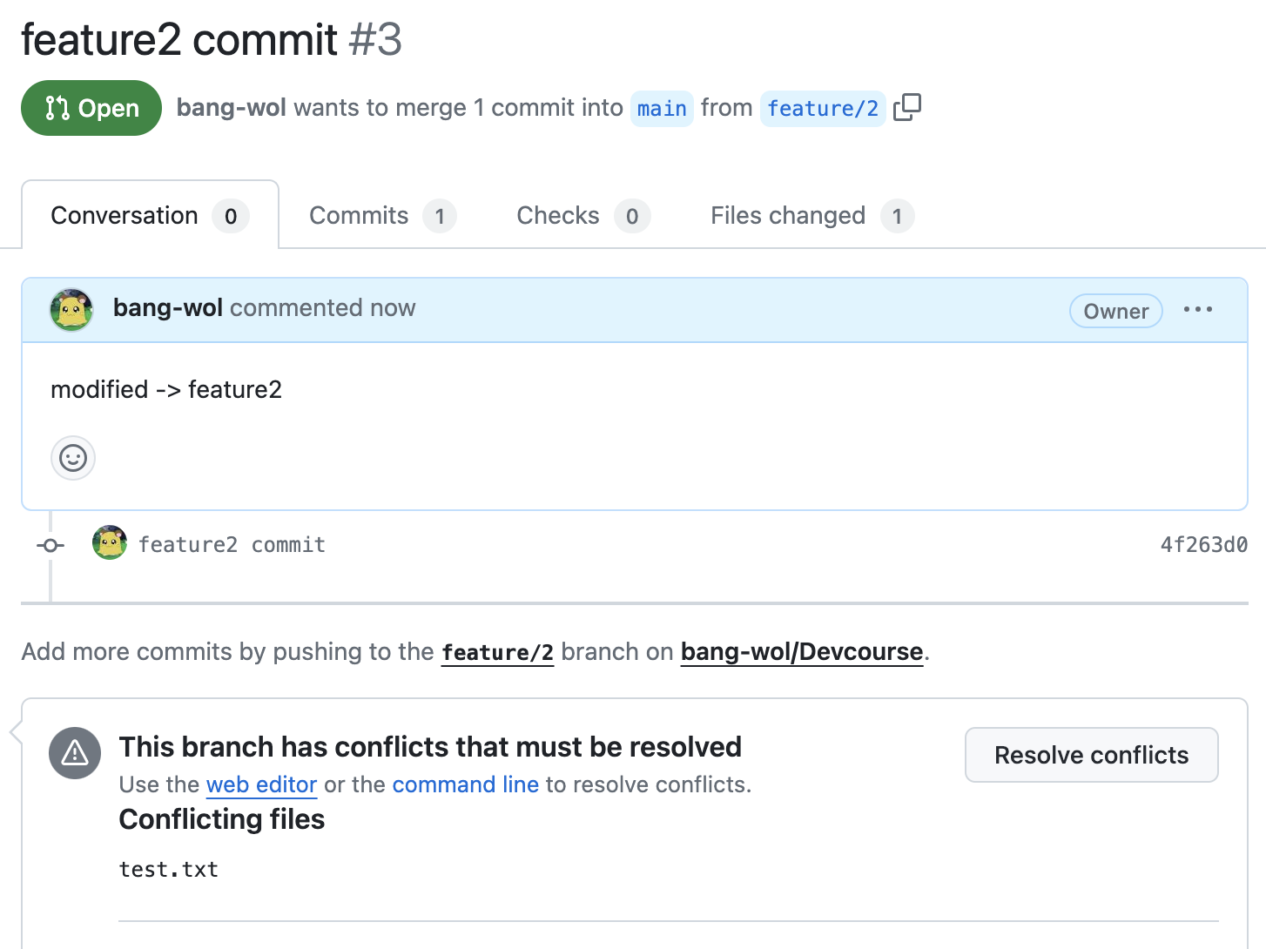Click the conflict warning triangle icon
The height and width of the screenshot is (949, 1266).
pyautogui.click(x=75, y=753)
